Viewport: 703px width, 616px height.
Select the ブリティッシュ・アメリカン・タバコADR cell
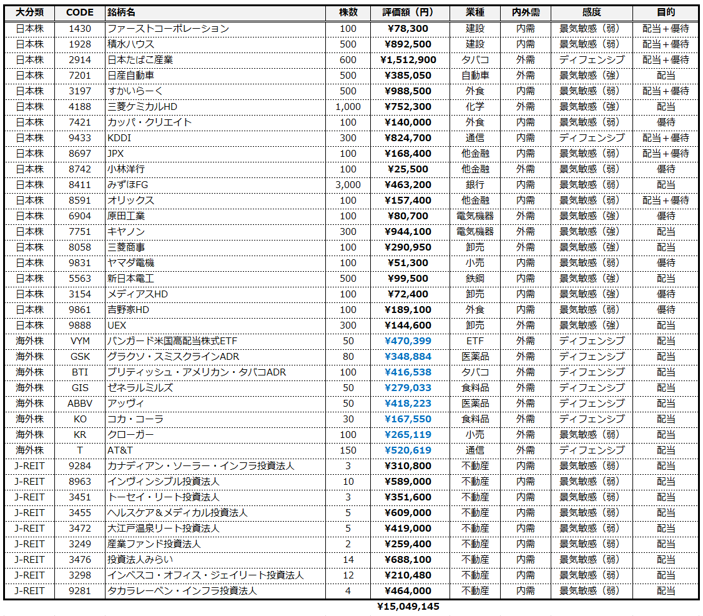(215, 372)
